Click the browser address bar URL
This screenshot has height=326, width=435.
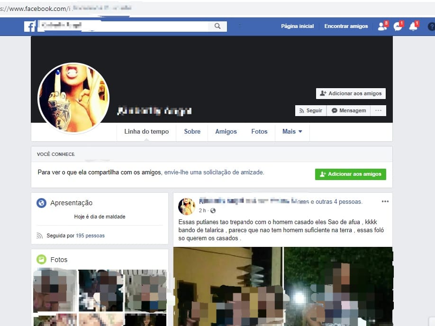pos(66,9)
